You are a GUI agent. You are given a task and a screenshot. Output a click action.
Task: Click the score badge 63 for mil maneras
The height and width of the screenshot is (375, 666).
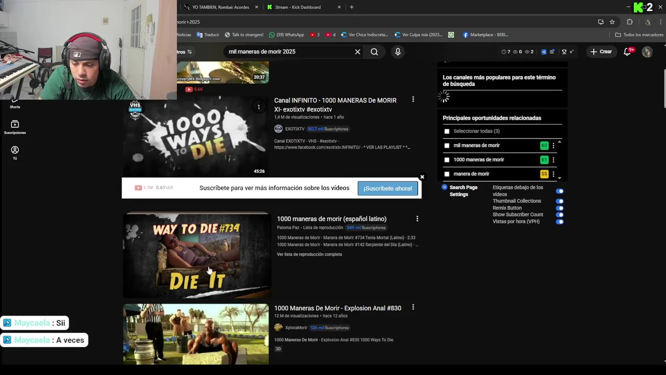click(544, 146)
